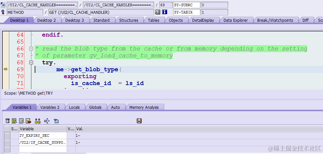The width and height of the screenshot is (323, 154).
Task: Click the blue info icon beside GET field
Action: (x=164, y=12)
